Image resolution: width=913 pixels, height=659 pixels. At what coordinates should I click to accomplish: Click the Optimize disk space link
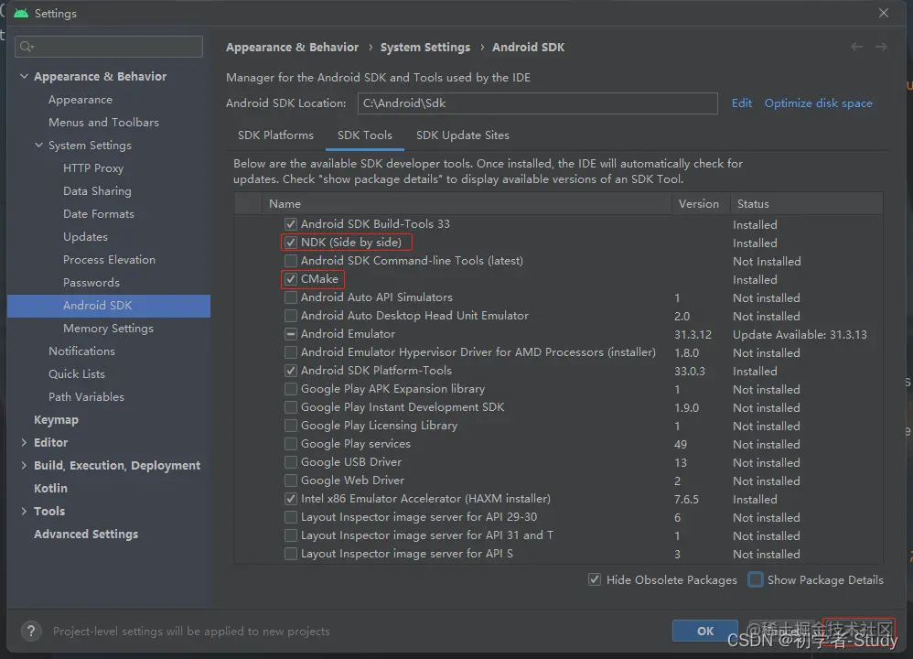point(818,103)
